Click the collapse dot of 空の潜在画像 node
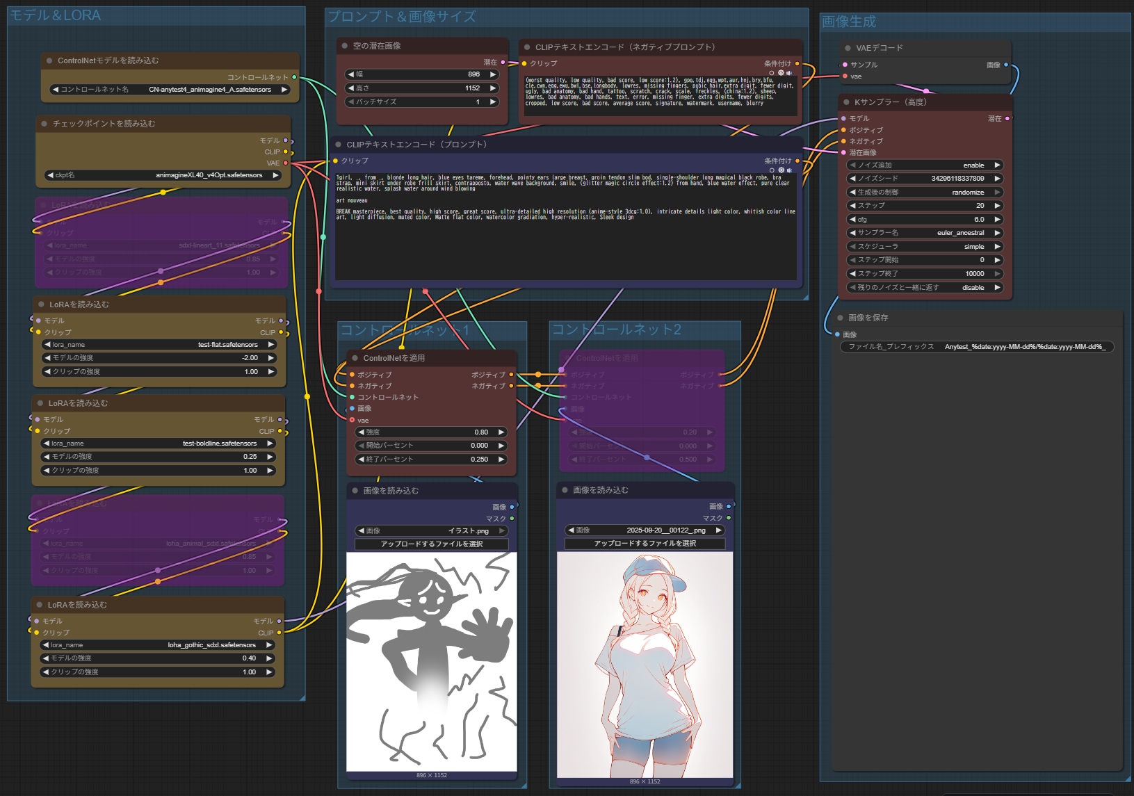This screenshot has height=796, width=1134. tap(344, 46)
